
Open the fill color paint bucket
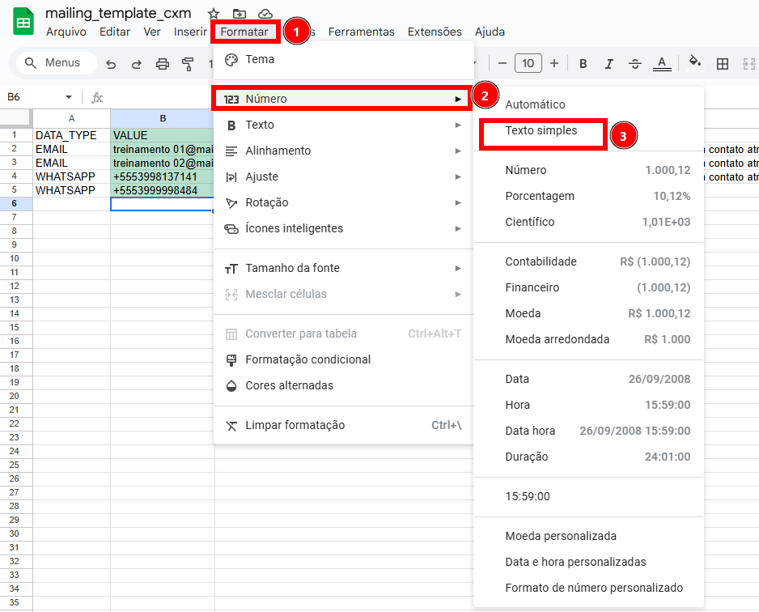694,62
